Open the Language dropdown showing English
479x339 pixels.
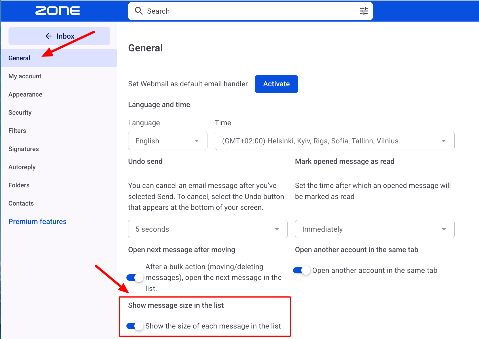[x=168, y=141]
